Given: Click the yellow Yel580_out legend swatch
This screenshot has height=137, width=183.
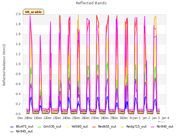Looking at the screenshot, I should point(67,127).
